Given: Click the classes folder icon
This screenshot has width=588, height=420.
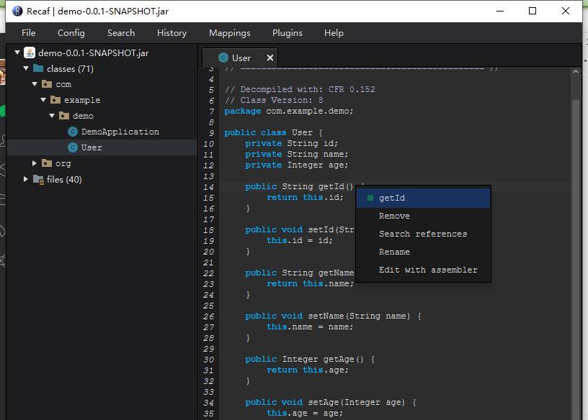Looking at the screenshot, I should (x=38, y=68).
